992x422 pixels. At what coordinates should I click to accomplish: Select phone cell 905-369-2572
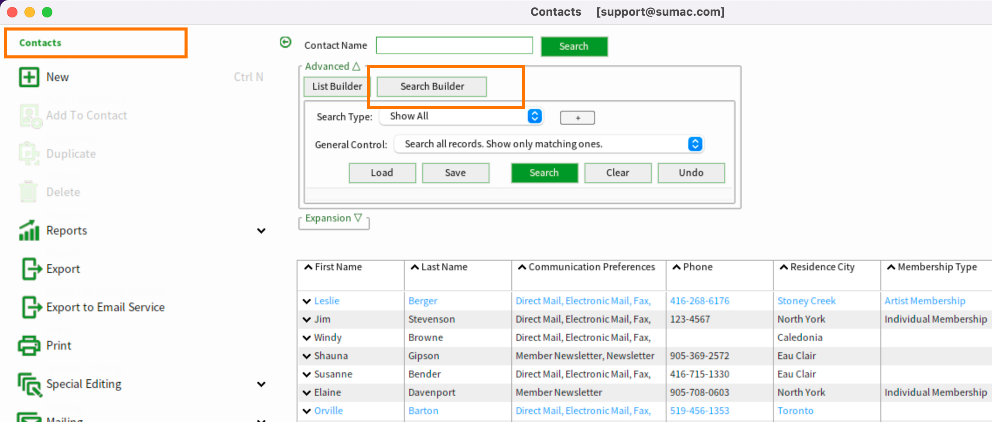click(x=700, y=356)
